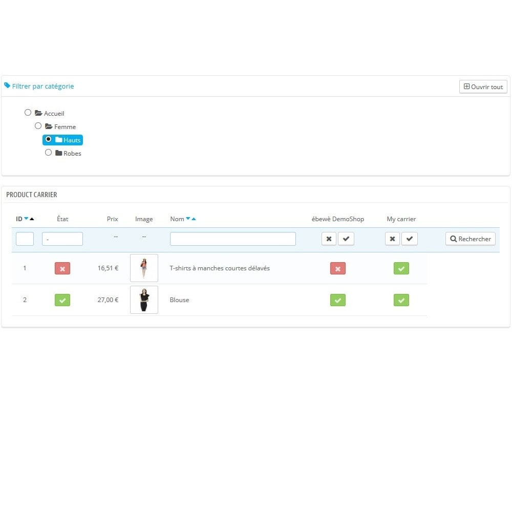This screenshot has height=512, width=512.
Task: Focus the ID filter input field
Action: pos(25,239)
